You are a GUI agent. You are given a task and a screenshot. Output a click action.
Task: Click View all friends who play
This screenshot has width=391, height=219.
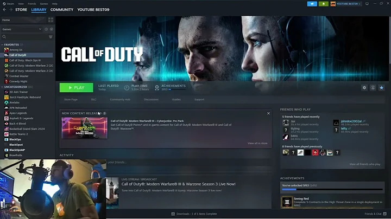tap(365, 164)
